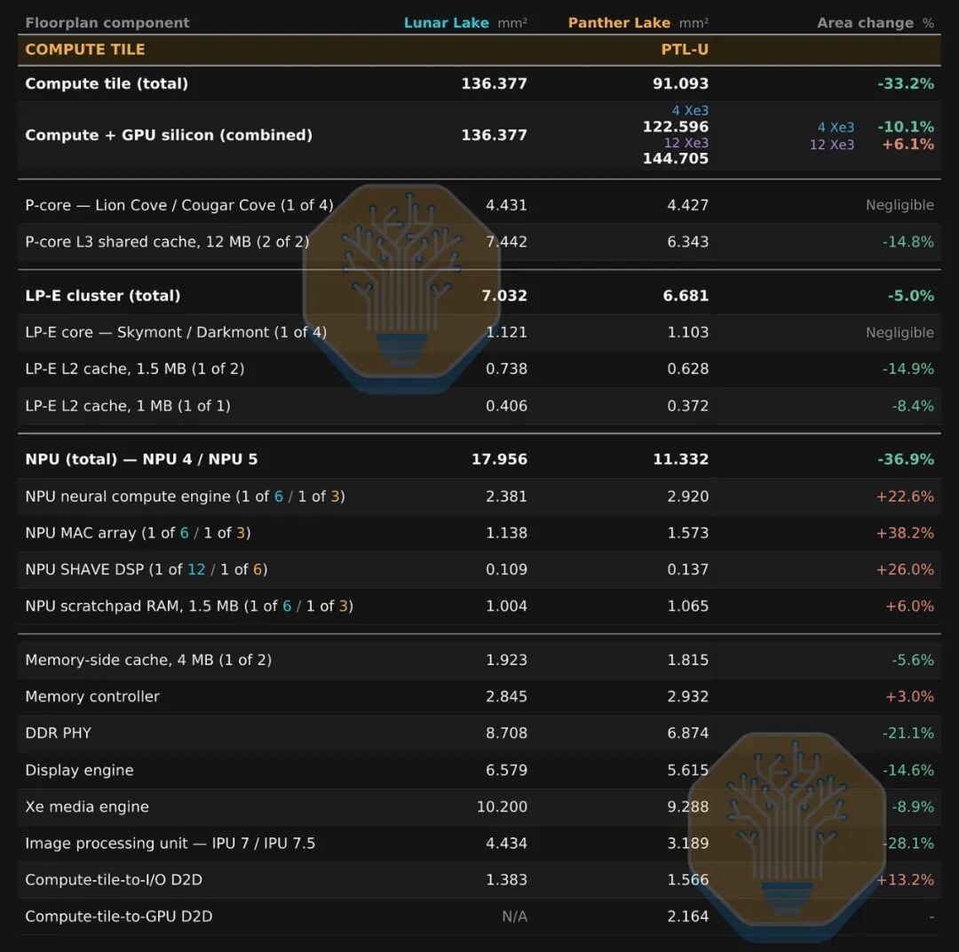Click the "LP-E L2 cache, 1.5 MB" row label
The height and width of the screenshot is (952, 959).
[135, 369]
